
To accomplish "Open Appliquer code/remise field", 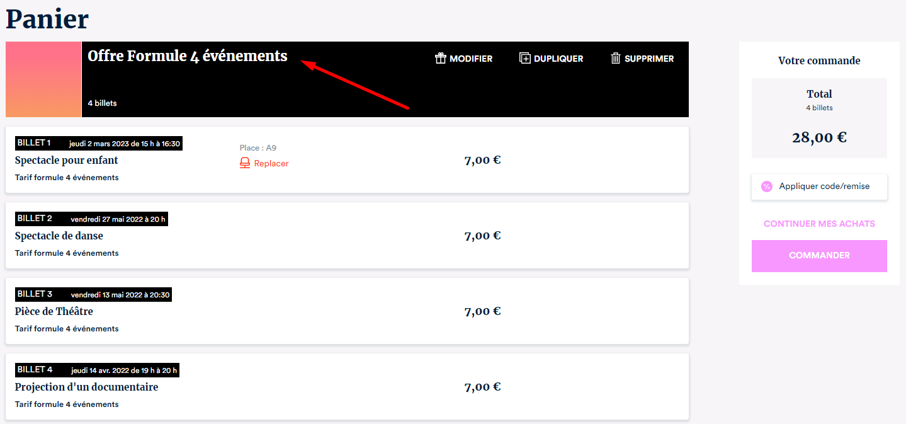I will (819, 186).
